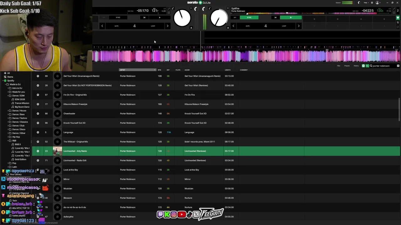The height and width of the screenshot is (225, 401).
Task: Collapse the R&B folder
Action: point(8,141)
